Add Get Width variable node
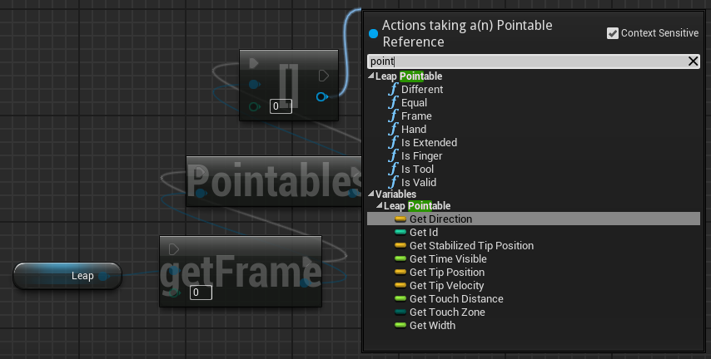Image resolution: width=711 pixels, height=359 pixels. pyautogui.click(x=432, y=326)
